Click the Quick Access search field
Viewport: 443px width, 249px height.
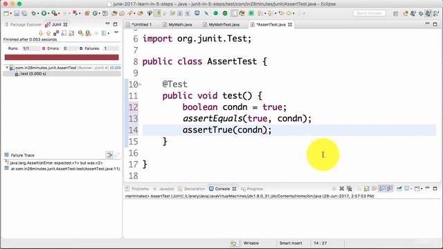pyautogui.click(x=369, y=13)
